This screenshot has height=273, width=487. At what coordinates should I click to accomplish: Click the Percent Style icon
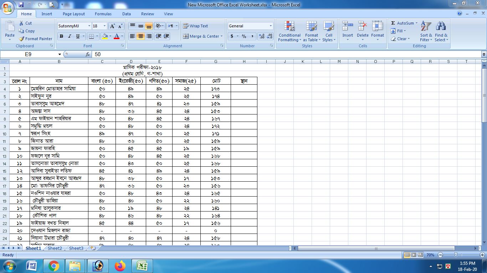[x=244, y=36]
